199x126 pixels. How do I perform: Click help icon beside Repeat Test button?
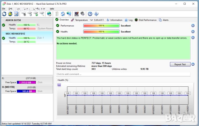pos(193,64)
